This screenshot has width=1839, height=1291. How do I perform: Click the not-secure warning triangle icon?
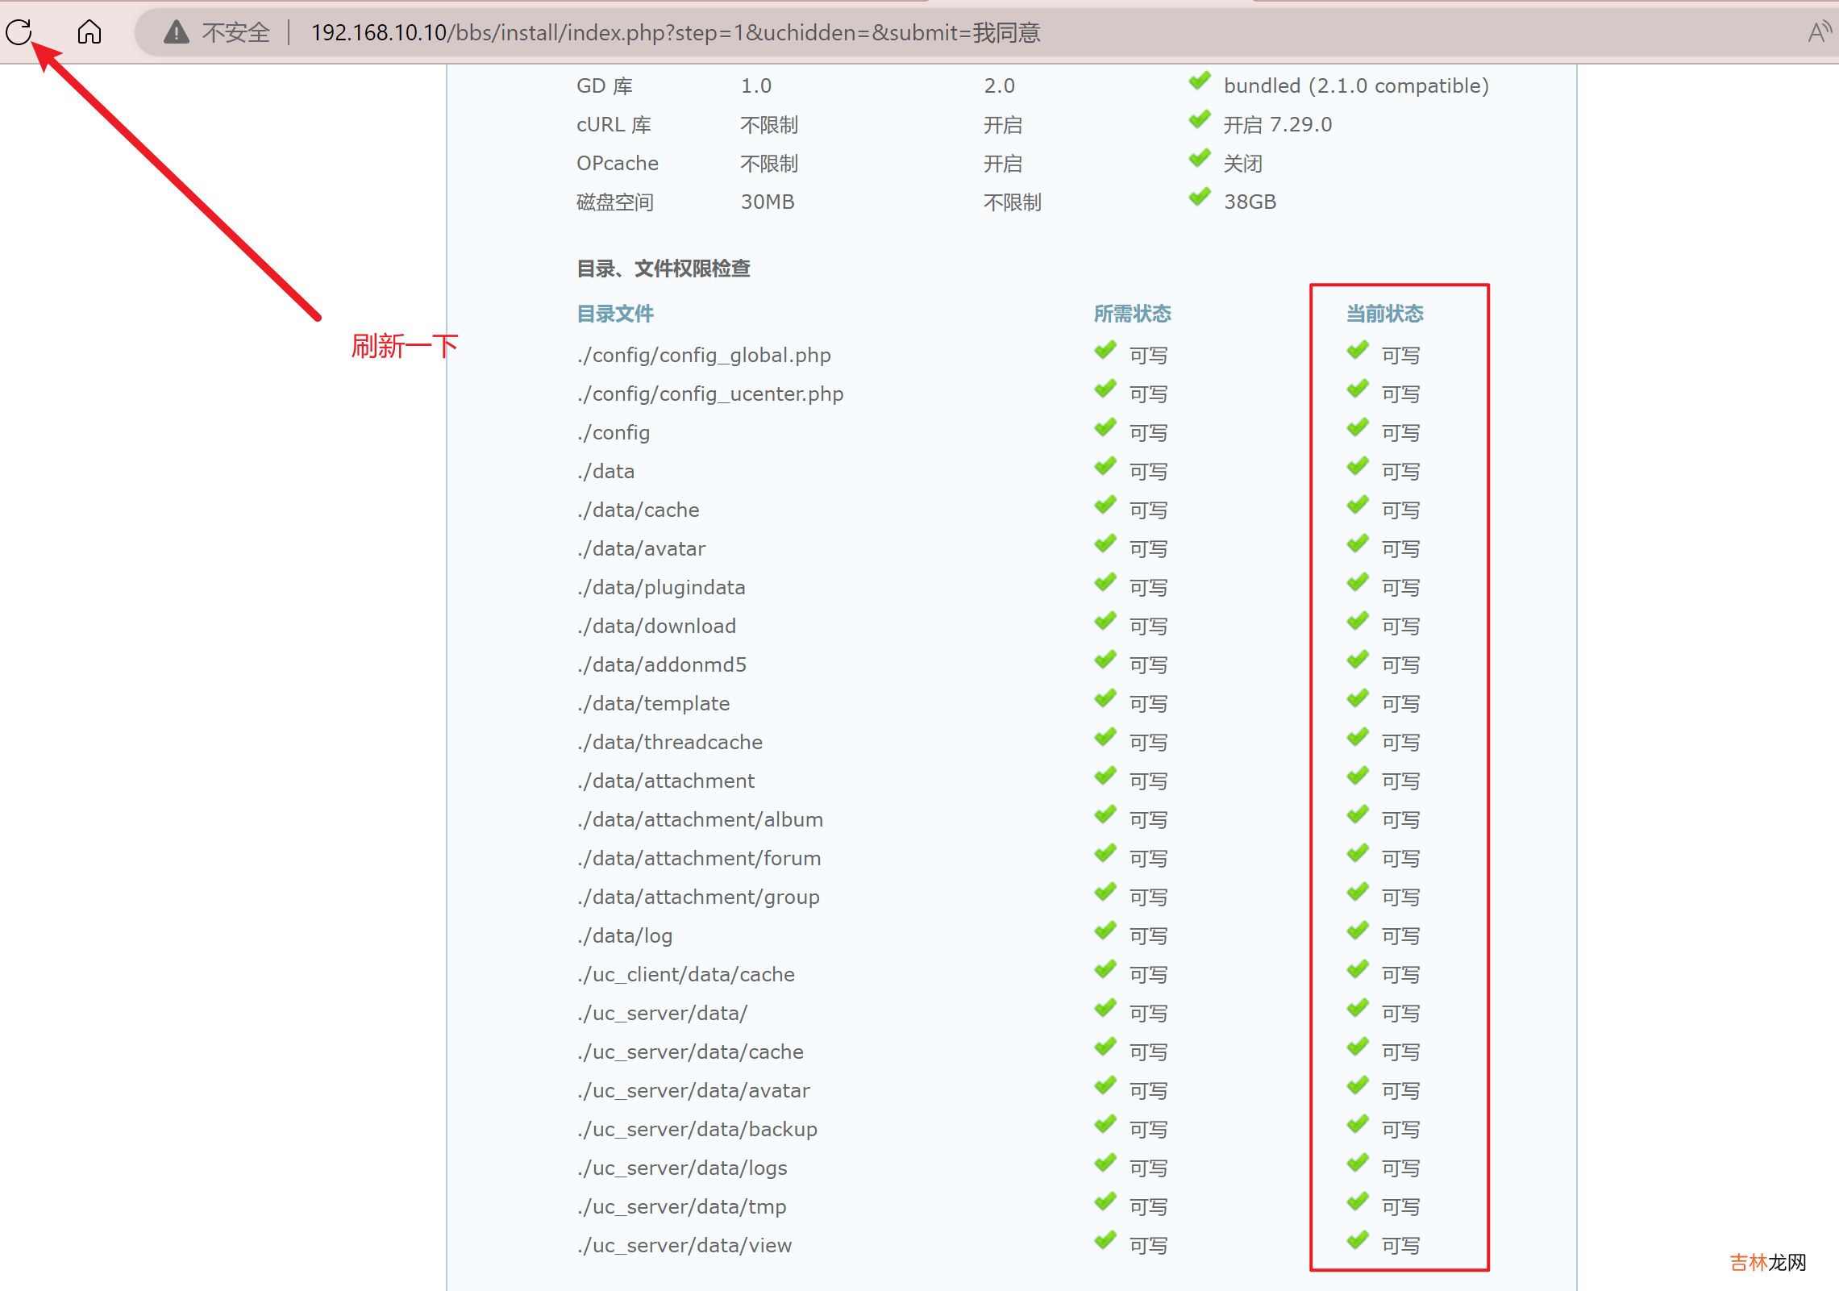pyautogui.click(x=176, y=32)
